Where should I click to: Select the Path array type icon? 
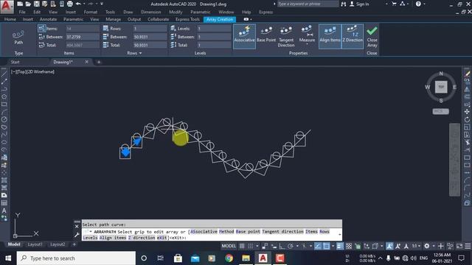point(18,37)
